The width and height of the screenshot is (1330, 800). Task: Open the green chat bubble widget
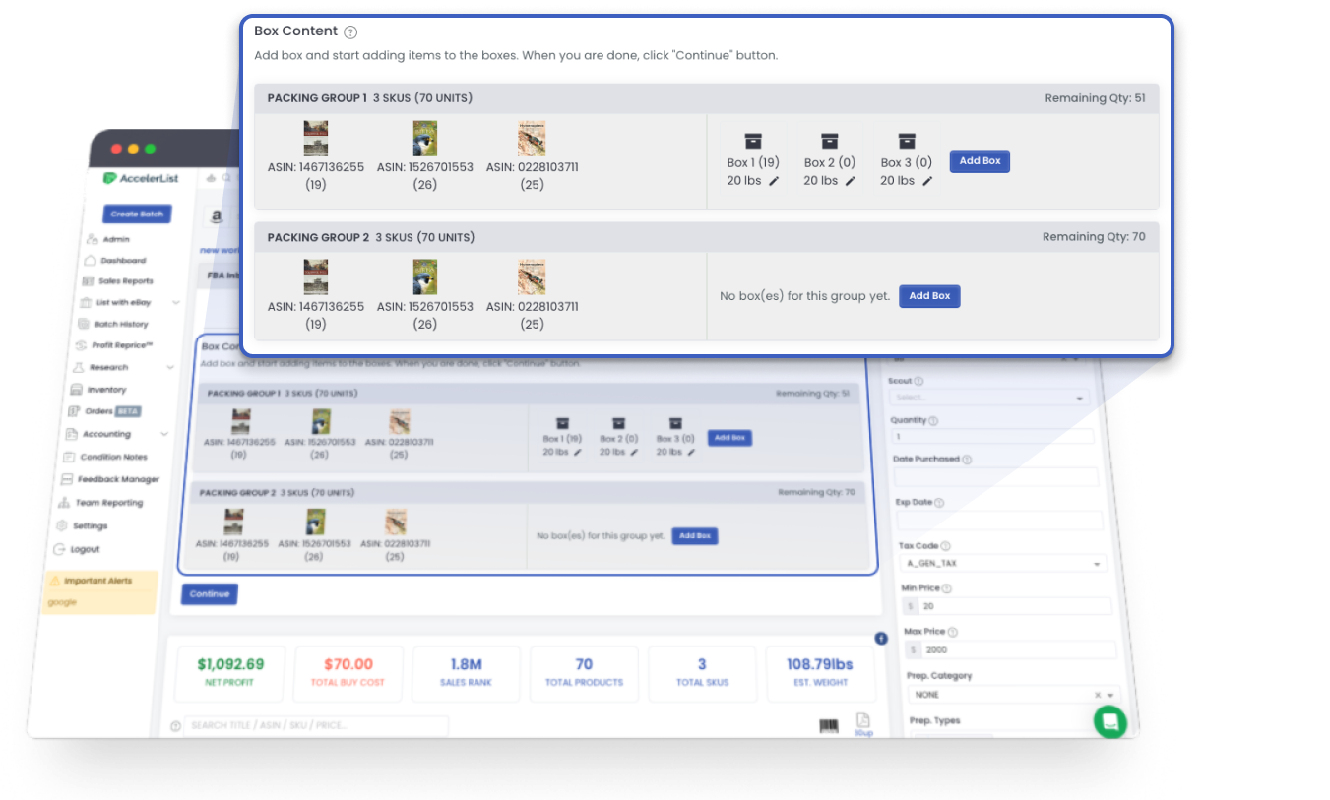1109,721
